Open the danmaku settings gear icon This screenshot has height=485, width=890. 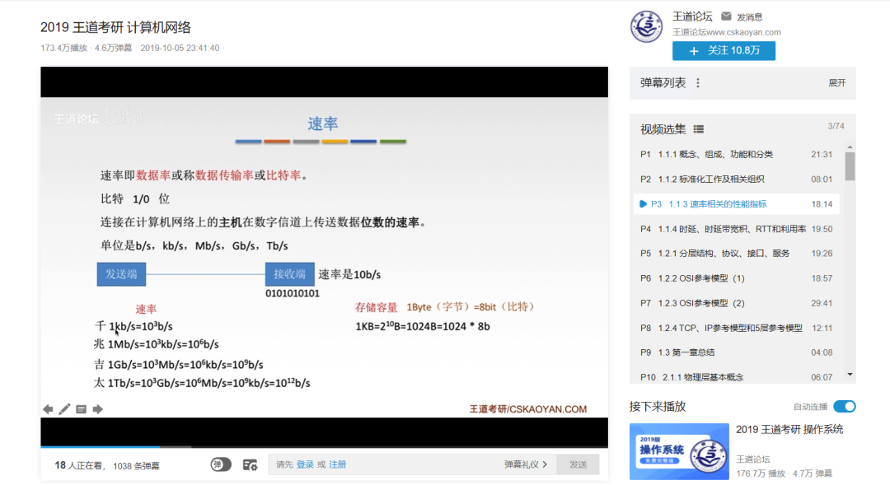(251, 464)
